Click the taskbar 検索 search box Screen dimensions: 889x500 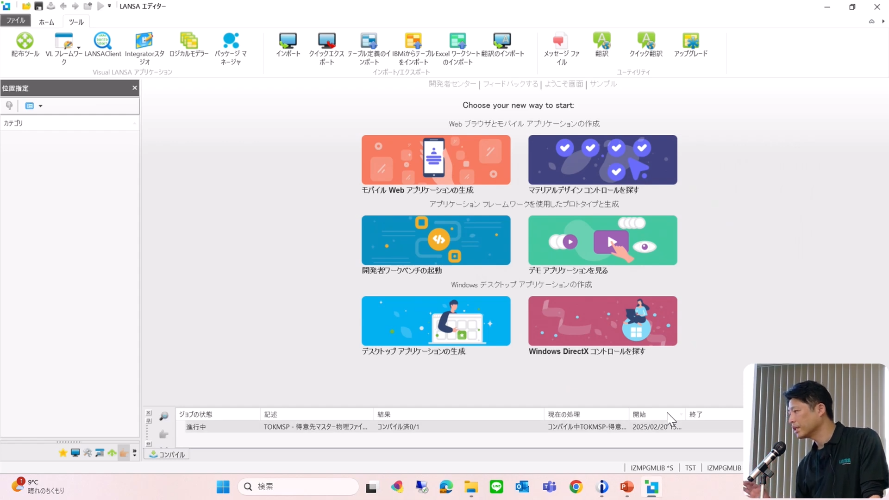coord(298,487)
